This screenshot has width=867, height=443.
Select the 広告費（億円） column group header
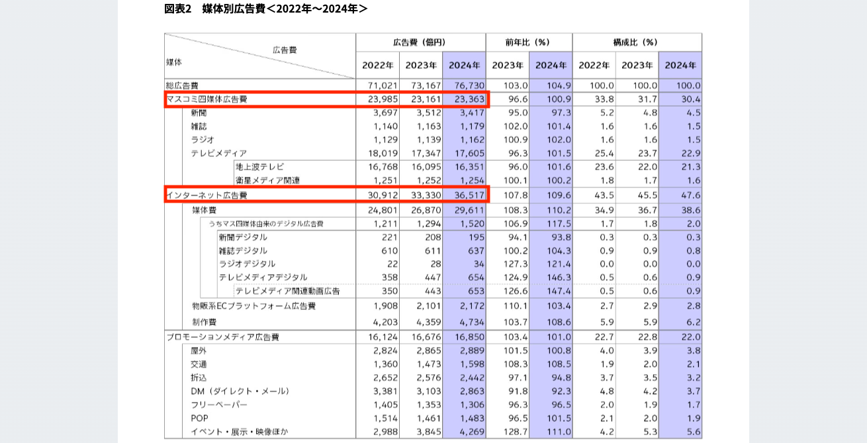click(420, 42)
